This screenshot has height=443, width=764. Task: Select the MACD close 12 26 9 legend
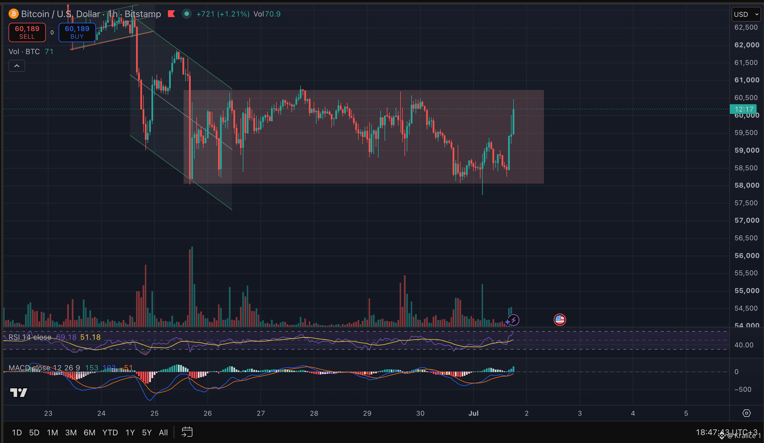44,368
